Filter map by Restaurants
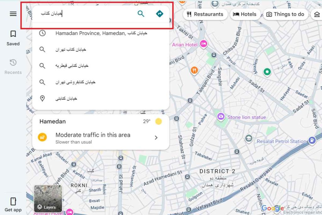 205,14
